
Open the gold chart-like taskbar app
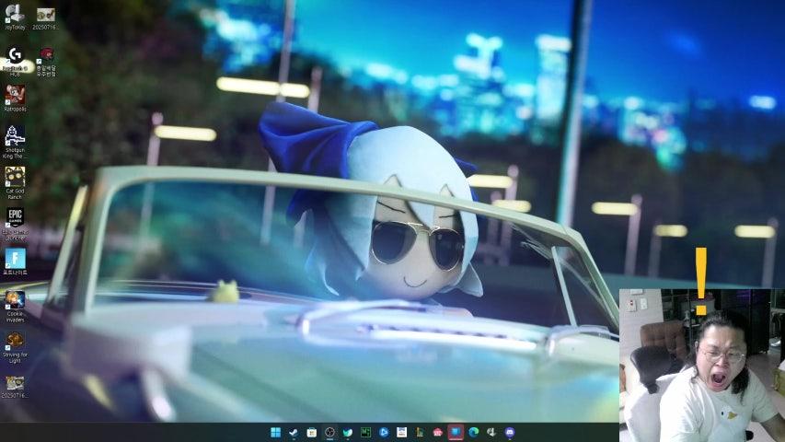(420, 432)
